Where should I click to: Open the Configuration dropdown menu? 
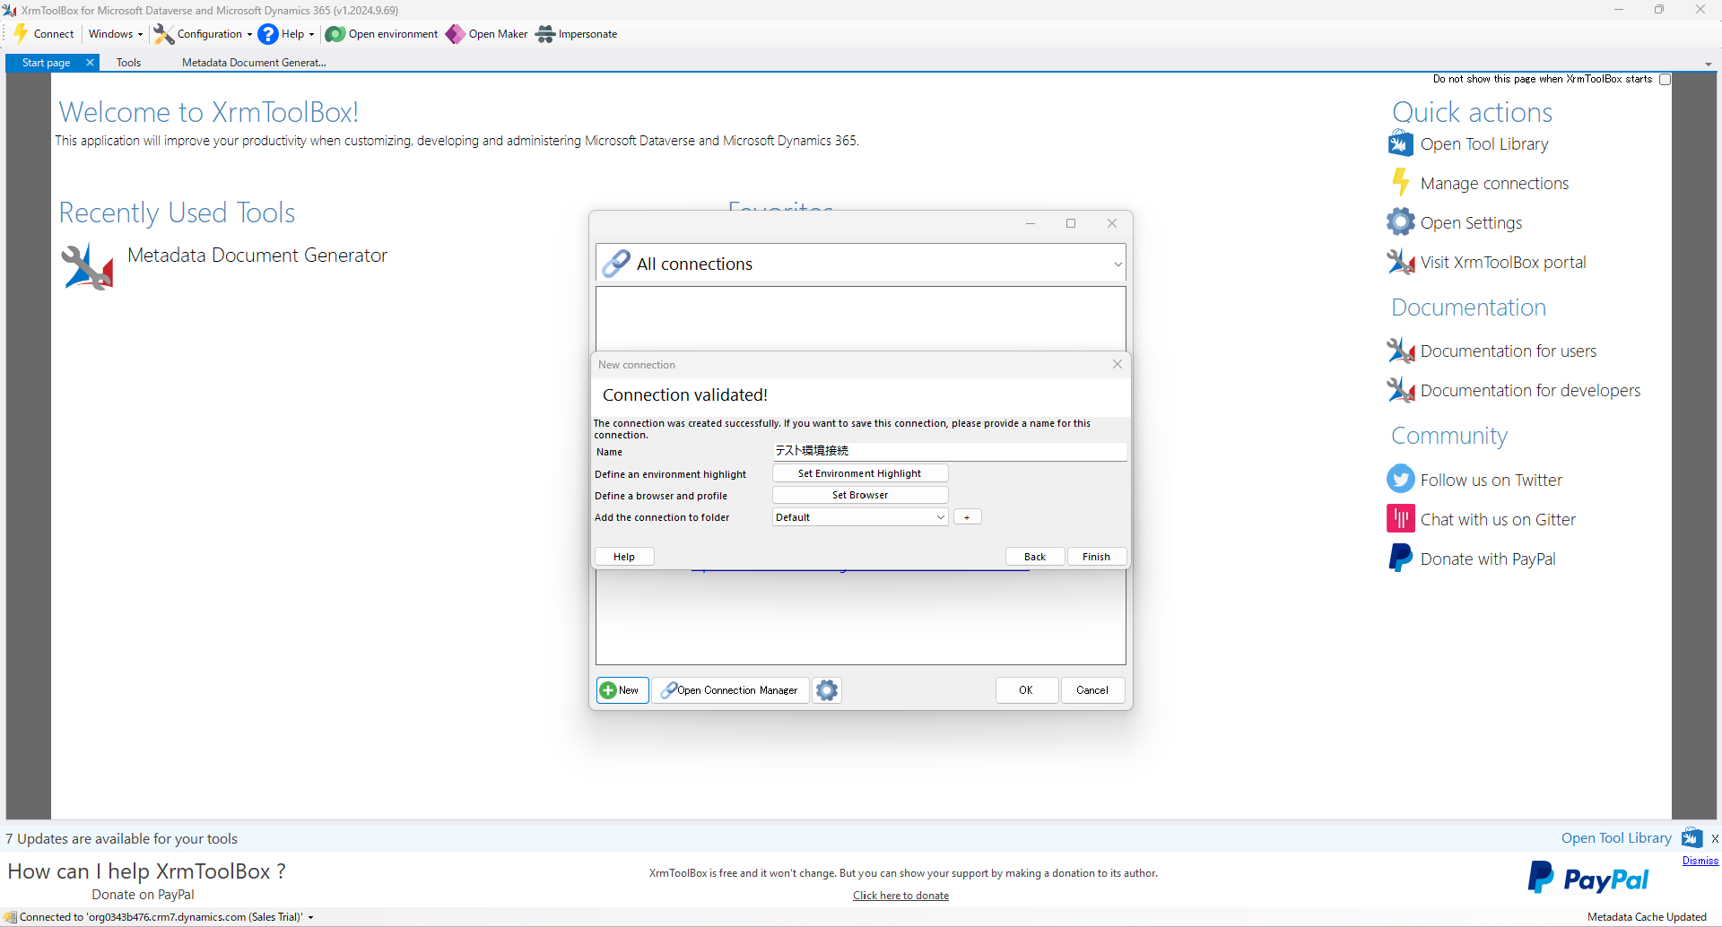[214, 34]
